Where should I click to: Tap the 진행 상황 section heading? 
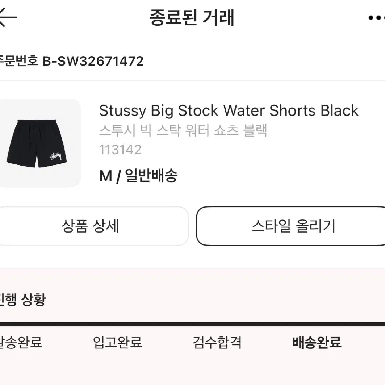click(22, 299)
